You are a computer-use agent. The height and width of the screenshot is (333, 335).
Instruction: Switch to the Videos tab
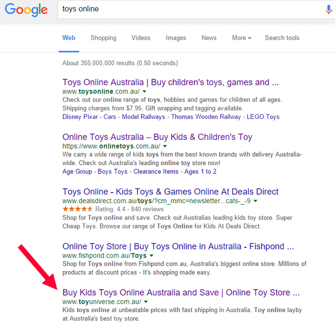click(141, 38)
